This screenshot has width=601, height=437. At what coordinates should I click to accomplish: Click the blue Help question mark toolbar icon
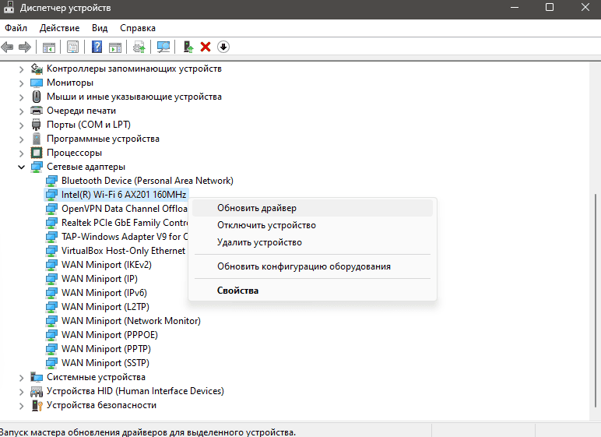tap(97, 47)
